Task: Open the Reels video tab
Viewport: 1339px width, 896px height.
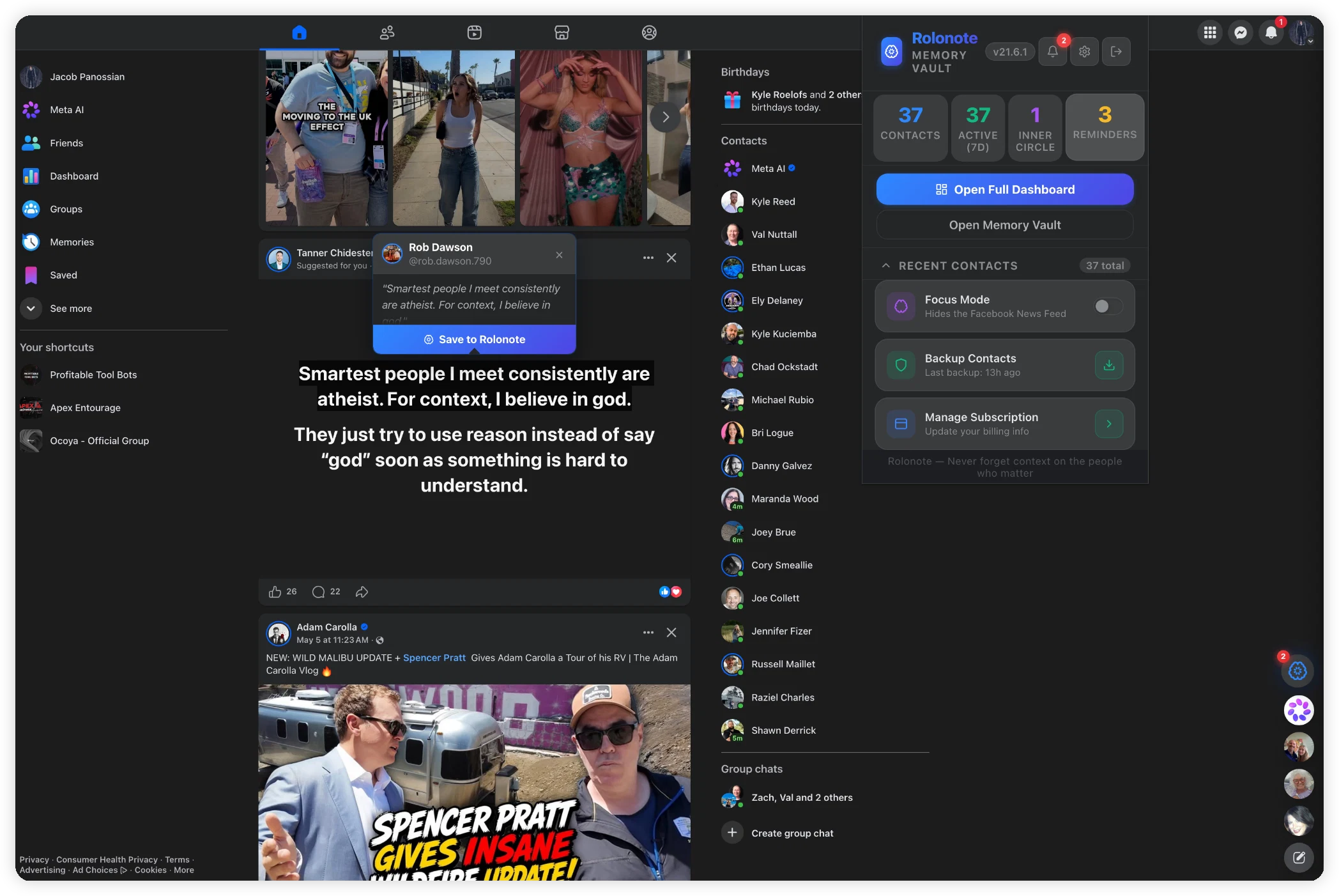Action: pos(475,33)
